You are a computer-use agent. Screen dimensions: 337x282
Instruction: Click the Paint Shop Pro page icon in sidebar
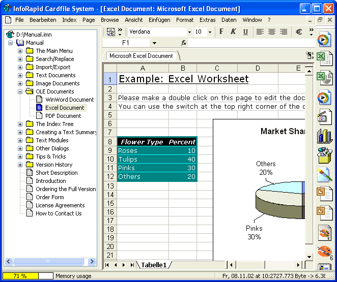[325, 233]
